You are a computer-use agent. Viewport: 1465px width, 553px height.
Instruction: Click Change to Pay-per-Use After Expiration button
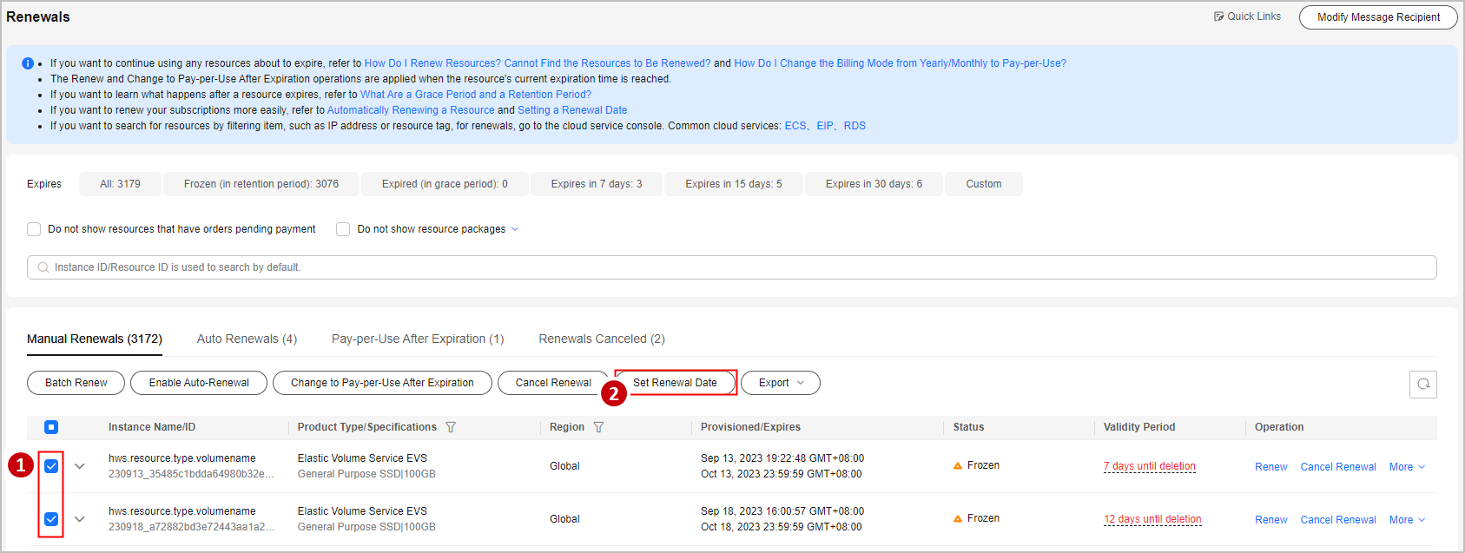click(382, 383)
